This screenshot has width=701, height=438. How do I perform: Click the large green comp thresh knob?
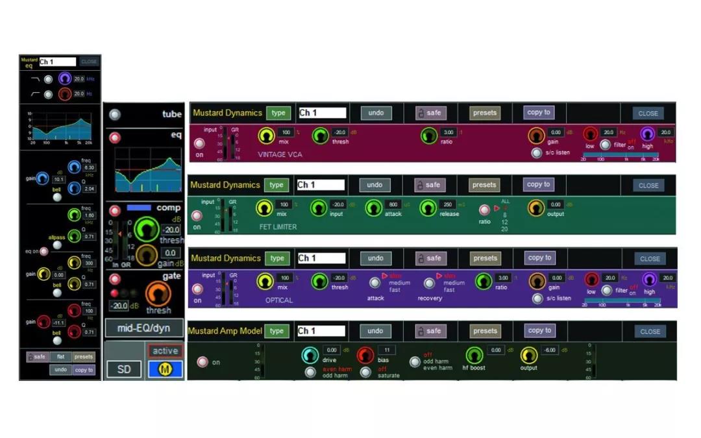147,228
